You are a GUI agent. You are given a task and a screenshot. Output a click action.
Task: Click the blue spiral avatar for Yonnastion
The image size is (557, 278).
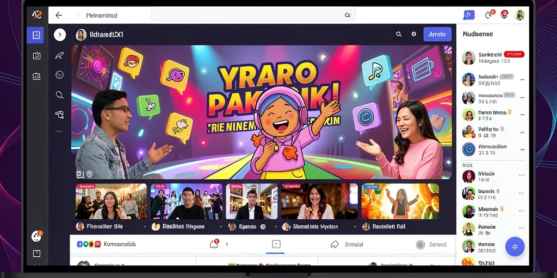[x=468, y=149]
